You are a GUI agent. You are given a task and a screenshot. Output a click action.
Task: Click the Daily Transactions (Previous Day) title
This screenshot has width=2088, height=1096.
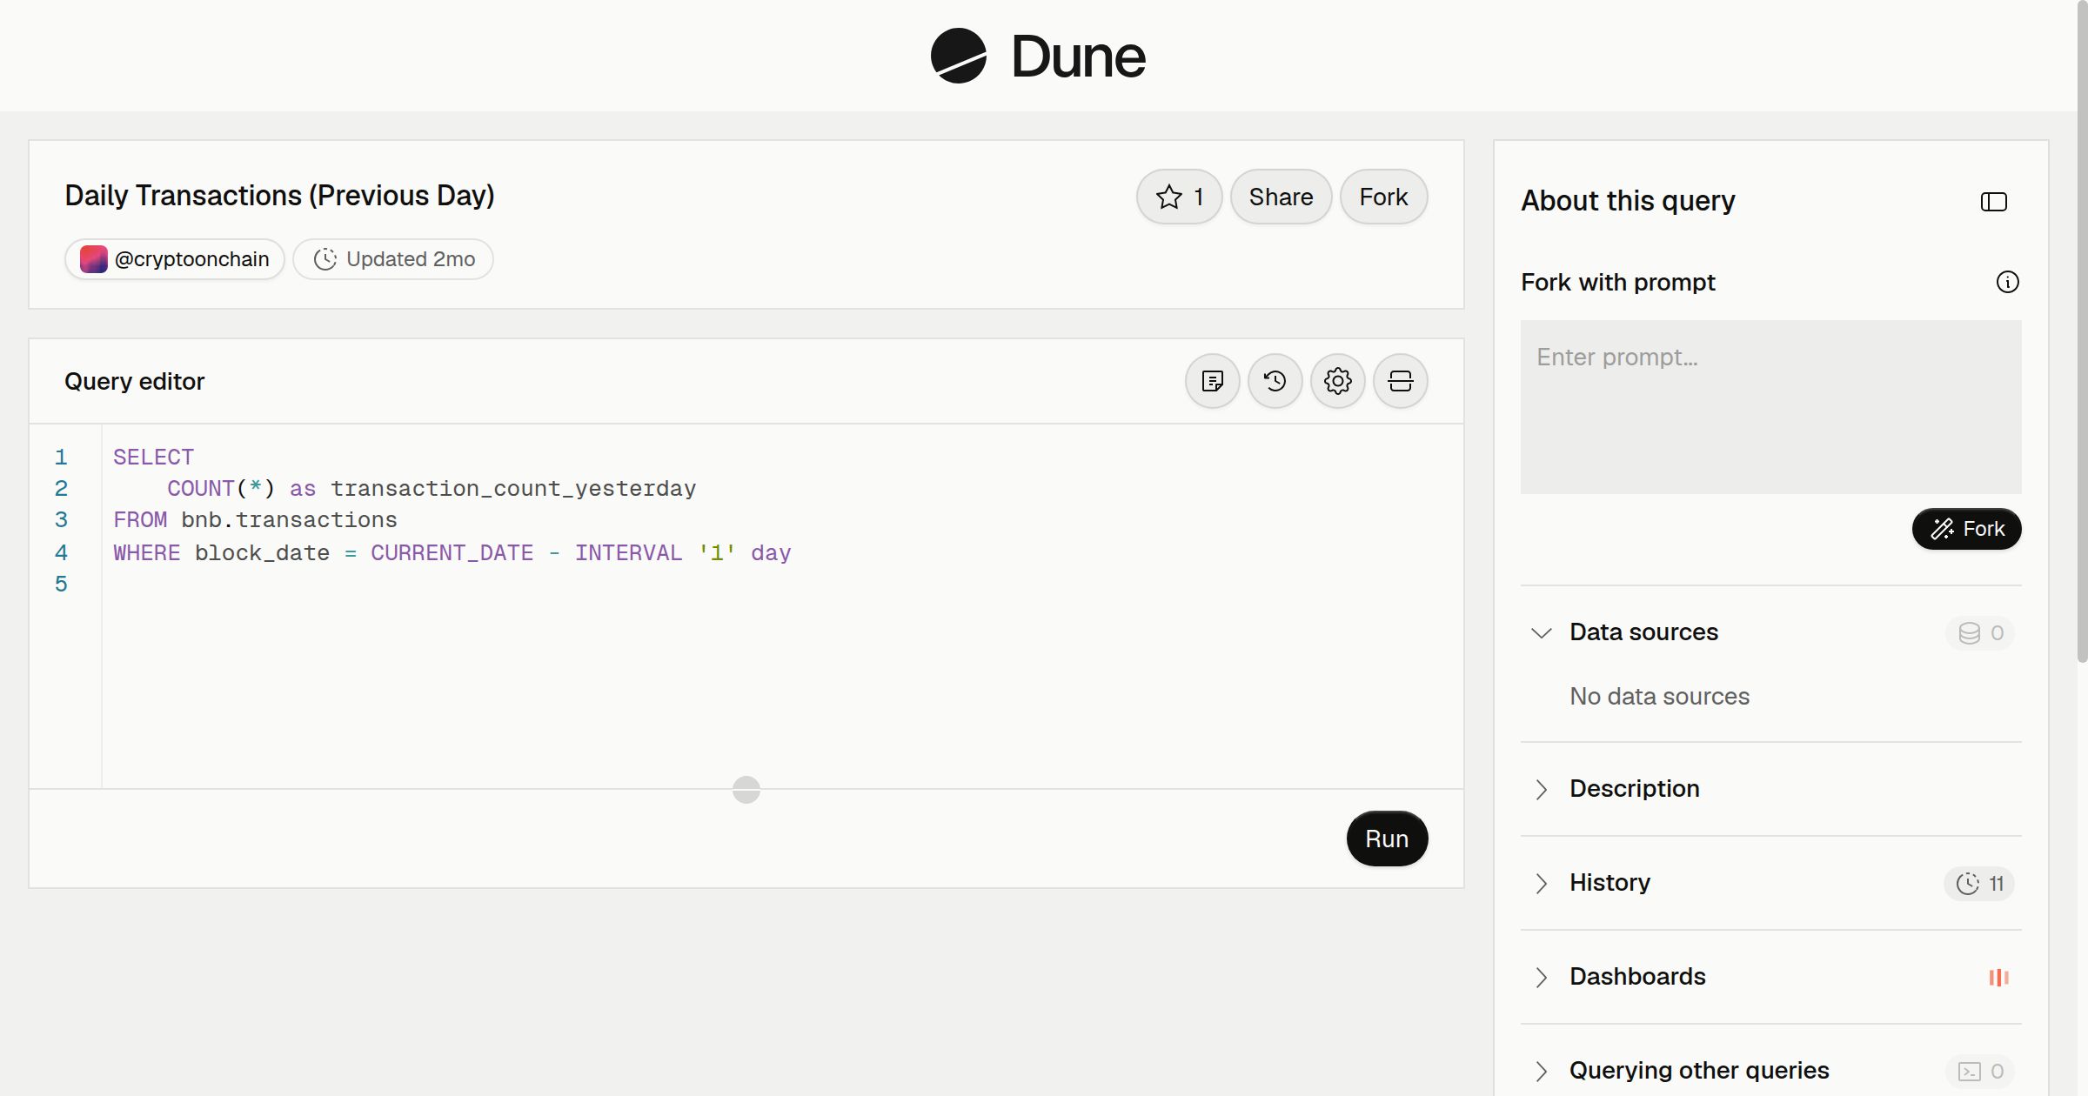(279, 196)
